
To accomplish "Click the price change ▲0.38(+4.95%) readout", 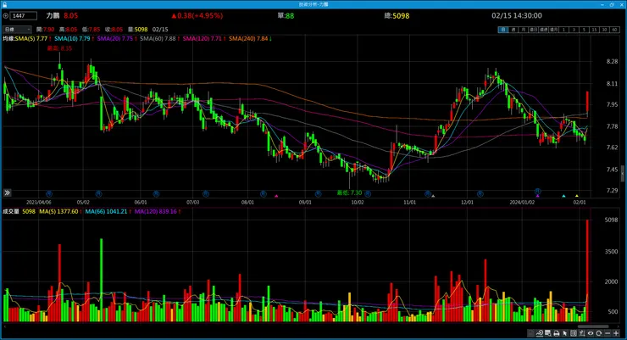I will coord(197,15).
